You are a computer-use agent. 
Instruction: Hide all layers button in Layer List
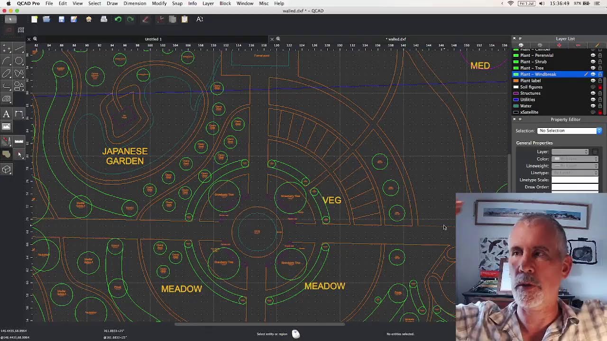click(540, 45)
